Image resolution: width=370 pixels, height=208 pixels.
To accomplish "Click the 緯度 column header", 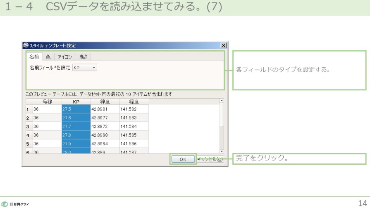I will click(105, 102).
